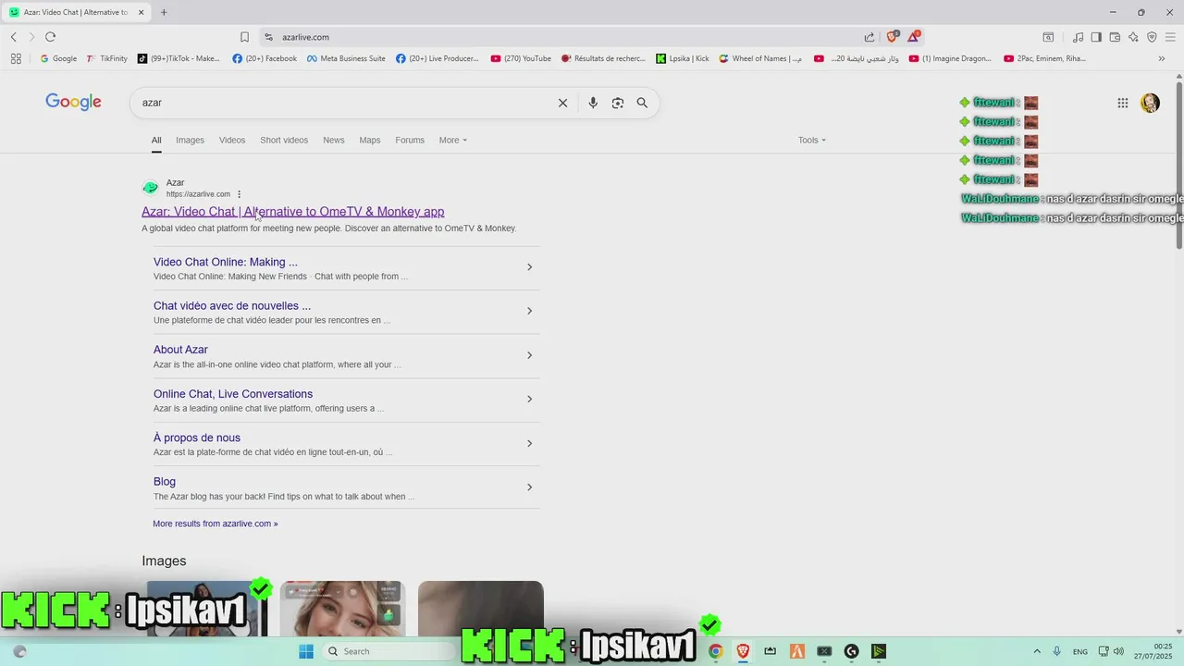Image resolution: width=1184 pixels, height=666 pixels.
Task: Clear the Google search box with X
Action: 562,103
